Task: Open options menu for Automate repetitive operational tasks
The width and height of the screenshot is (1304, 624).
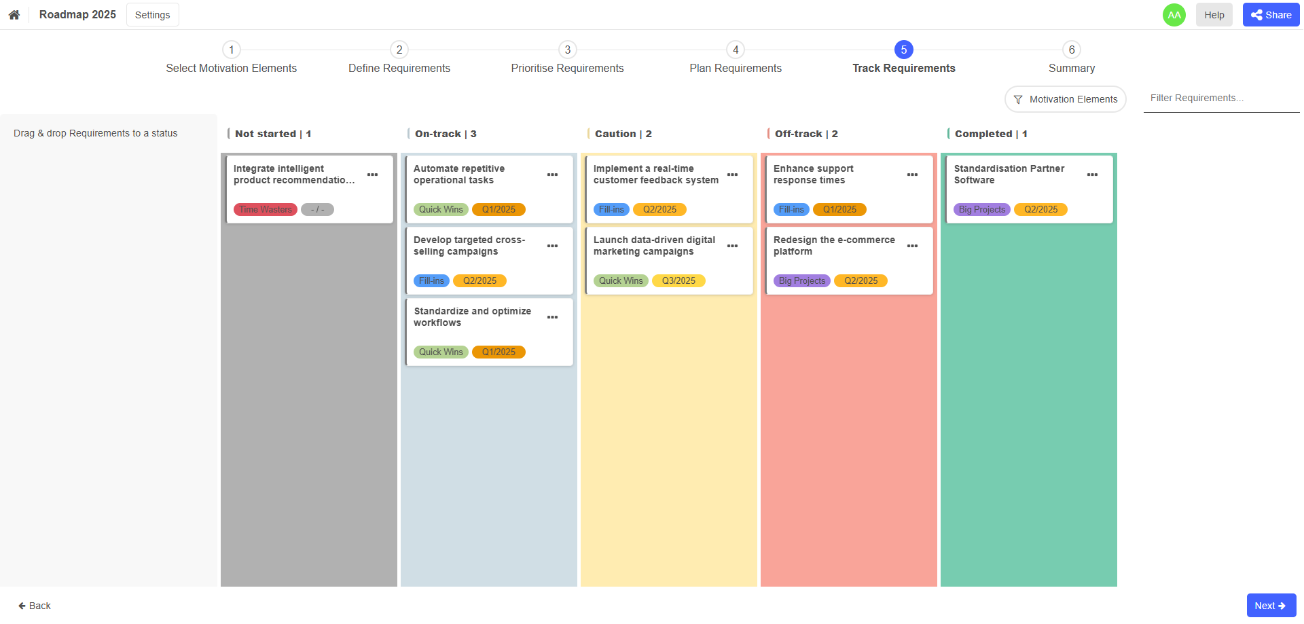Action: pos(552,175)
